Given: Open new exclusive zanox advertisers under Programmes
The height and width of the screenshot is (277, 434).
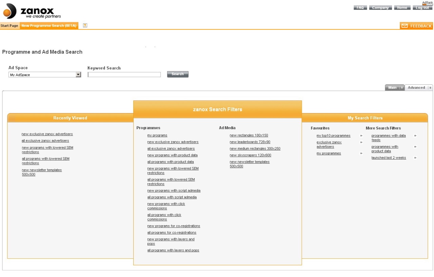Looking at the screenshot, I should click(x=173, y=142).
